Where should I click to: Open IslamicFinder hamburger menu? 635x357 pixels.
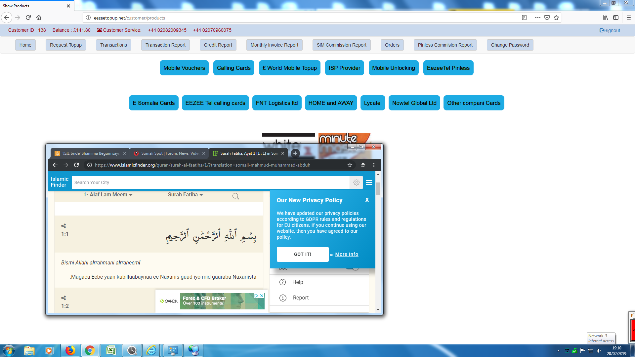pos(369,182)
